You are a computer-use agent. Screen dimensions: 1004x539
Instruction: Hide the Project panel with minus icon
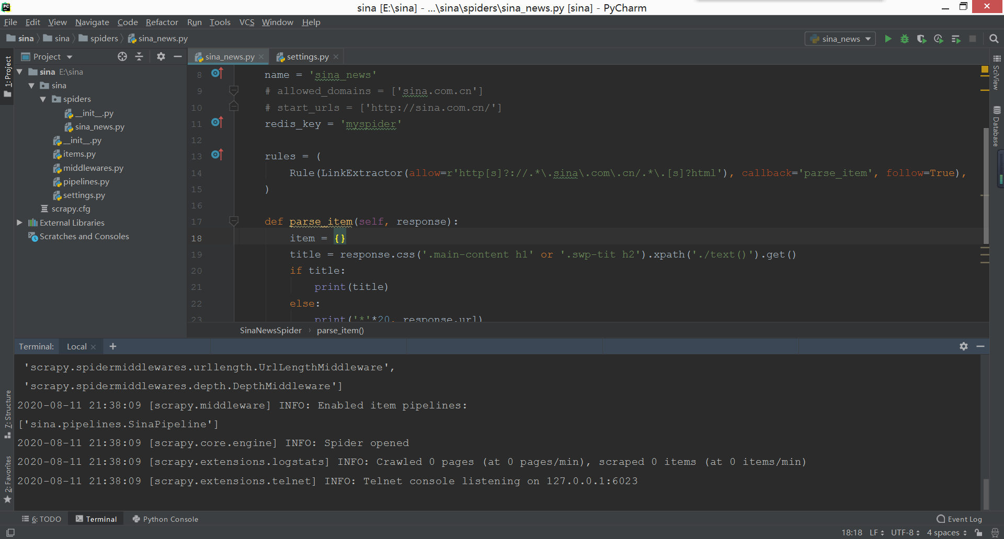click(178, 56)
